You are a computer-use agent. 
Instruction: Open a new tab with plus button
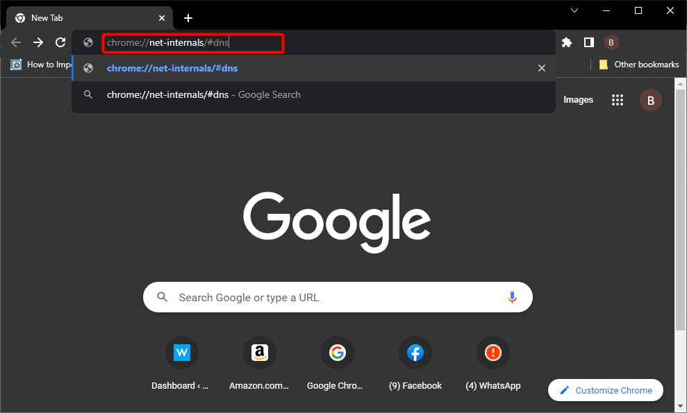coord(188,18)
